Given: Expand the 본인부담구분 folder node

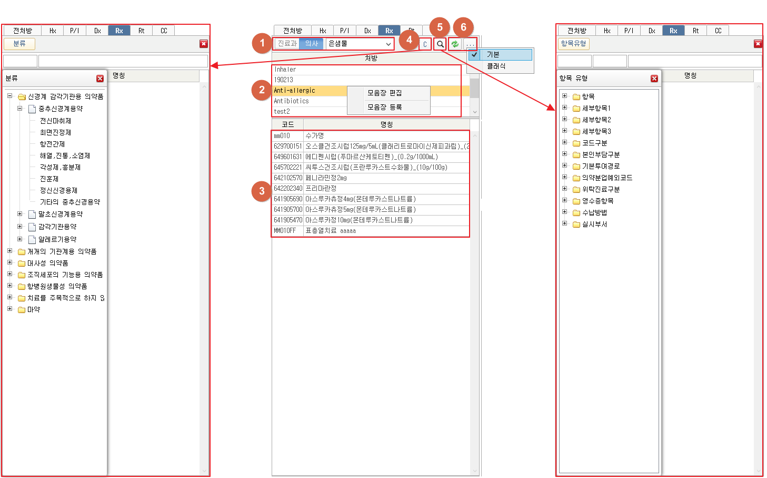Looking at the screenshot, I should pyautogui.click(x=564, y=154).
